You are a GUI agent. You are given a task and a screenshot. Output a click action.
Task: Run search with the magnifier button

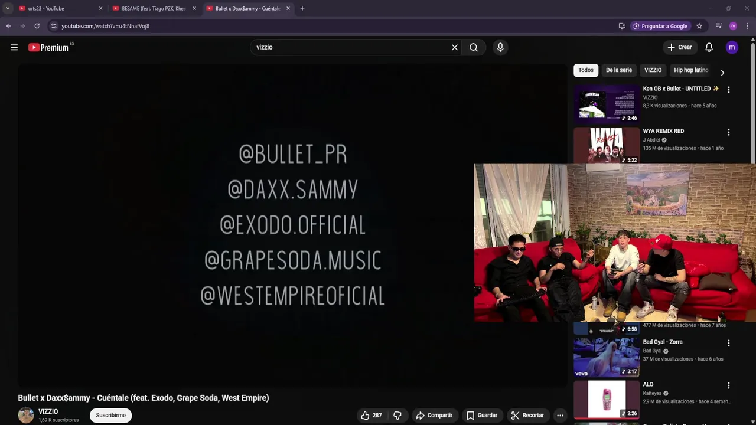(x=474, y=47)
